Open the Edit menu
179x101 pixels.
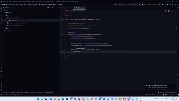coord(7,2)
